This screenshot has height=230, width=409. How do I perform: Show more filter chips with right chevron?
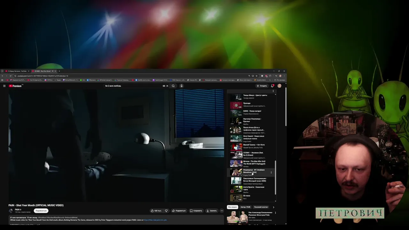(x=274, y=207)
